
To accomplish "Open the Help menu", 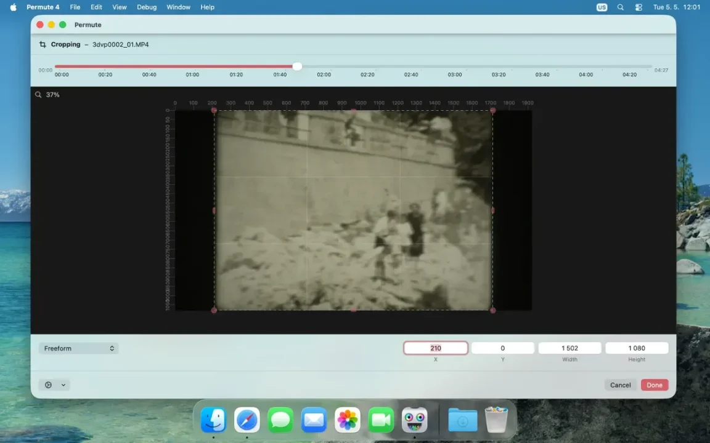I will tap(207, 7).
